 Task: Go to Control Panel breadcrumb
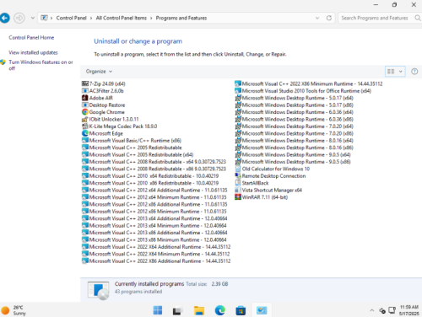pyautogui.click(x=71, y=18)
